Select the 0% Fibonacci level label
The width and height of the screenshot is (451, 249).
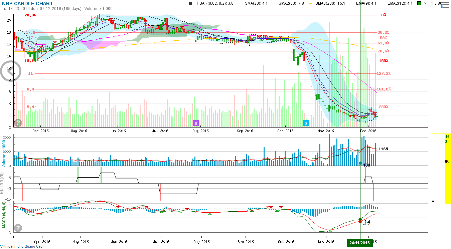[384, 15]
